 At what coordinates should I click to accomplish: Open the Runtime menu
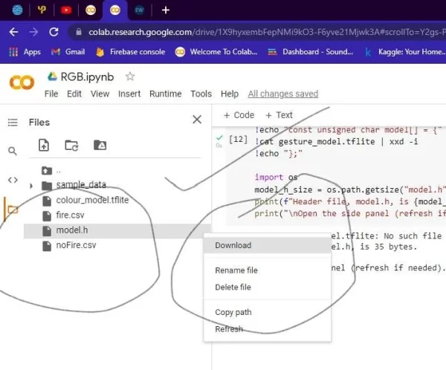point(165,94)
